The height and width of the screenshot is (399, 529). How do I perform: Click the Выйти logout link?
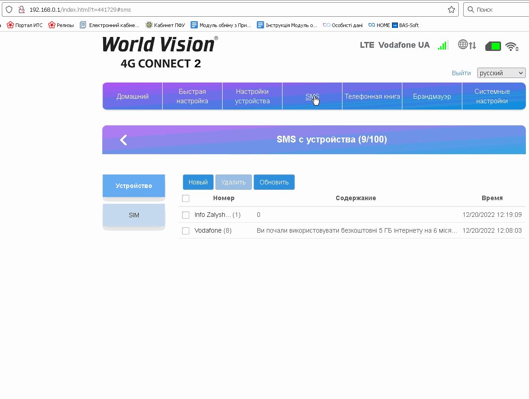tap(461, 73)
